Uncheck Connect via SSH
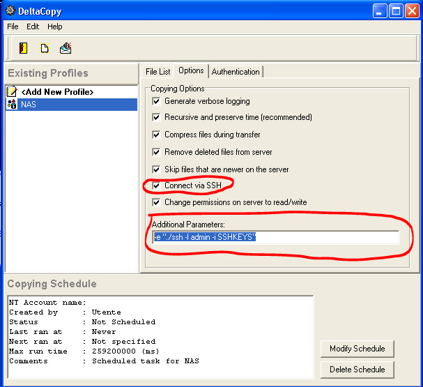Viewport: 423px width, 387px height. point(156,185)
